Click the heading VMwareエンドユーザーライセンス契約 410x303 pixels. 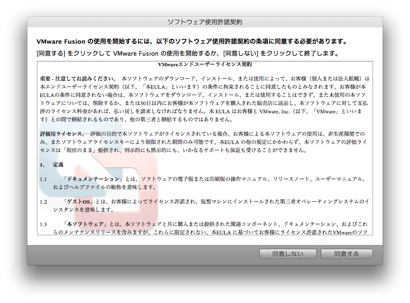205,64
